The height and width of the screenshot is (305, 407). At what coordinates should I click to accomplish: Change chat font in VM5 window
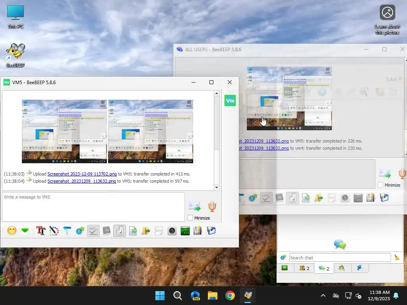click(x=41, y=231)
